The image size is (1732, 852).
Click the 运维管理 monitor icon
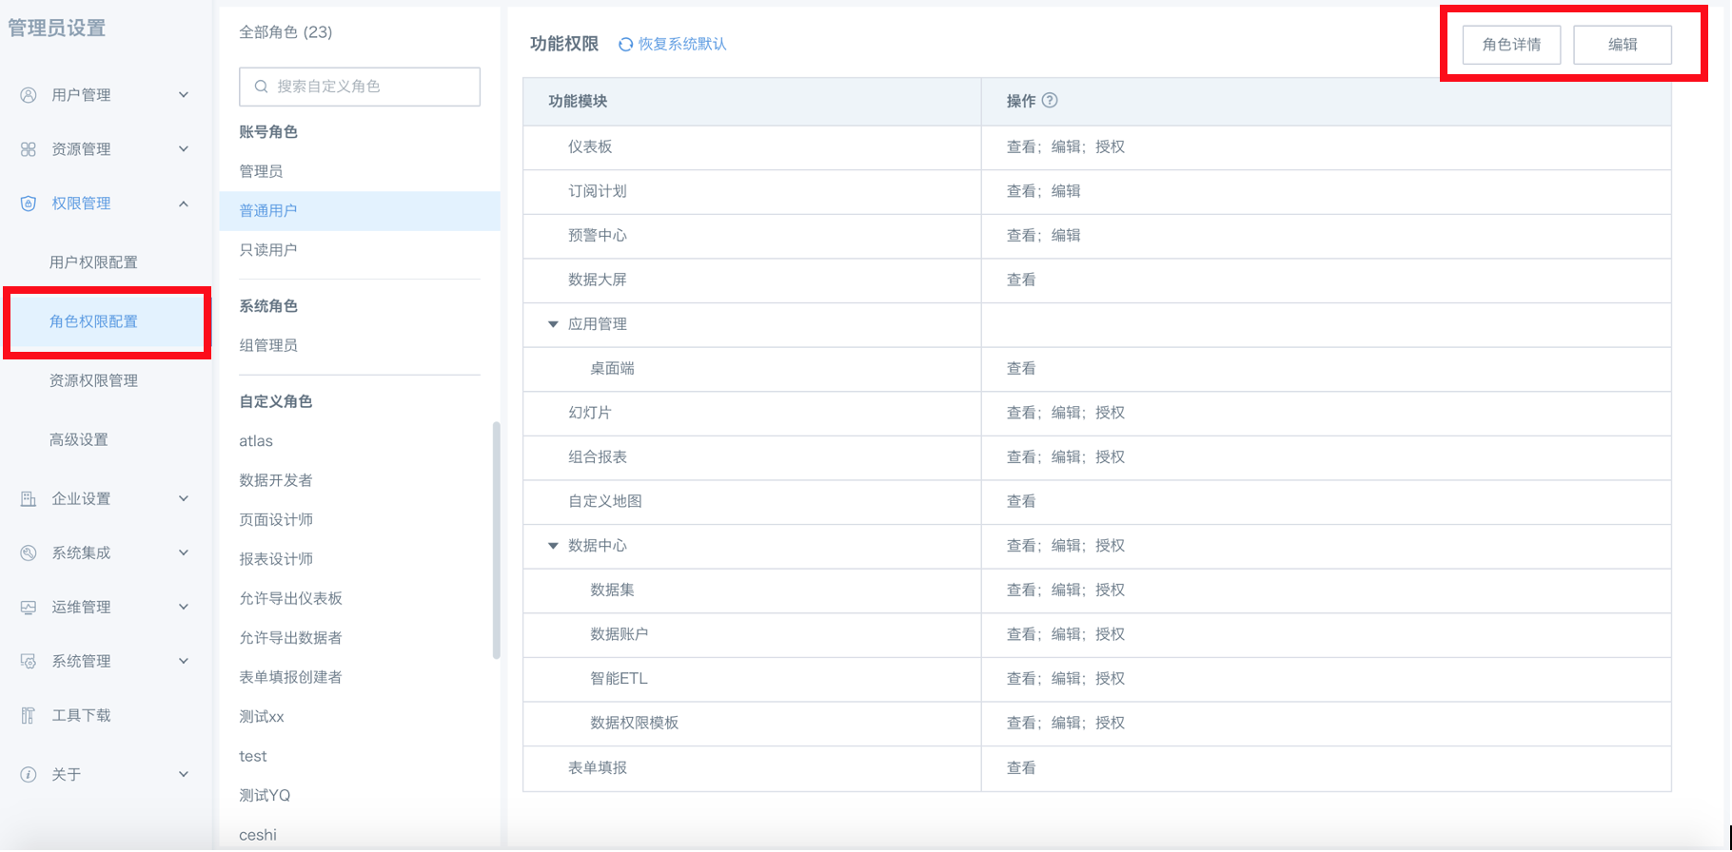coord(29,608)
